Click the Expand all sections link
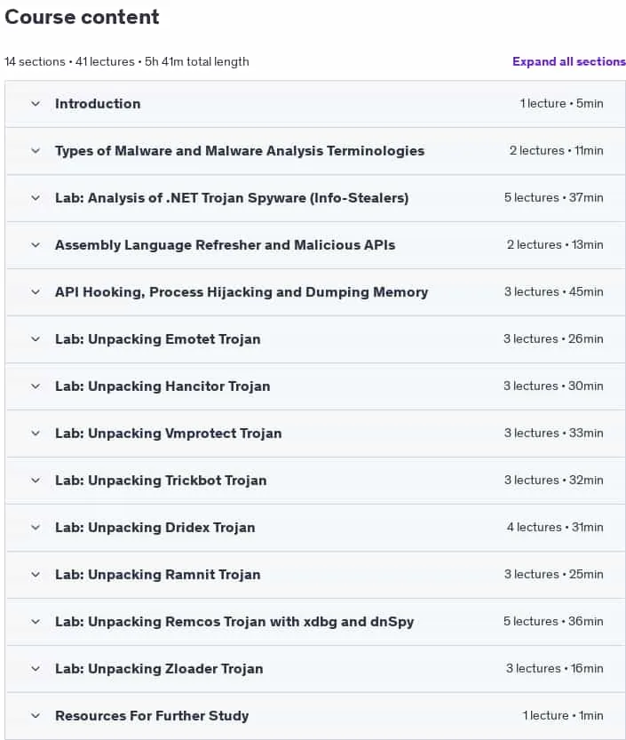The height and width of the screenshot is (740, 626). coord(569,62)
